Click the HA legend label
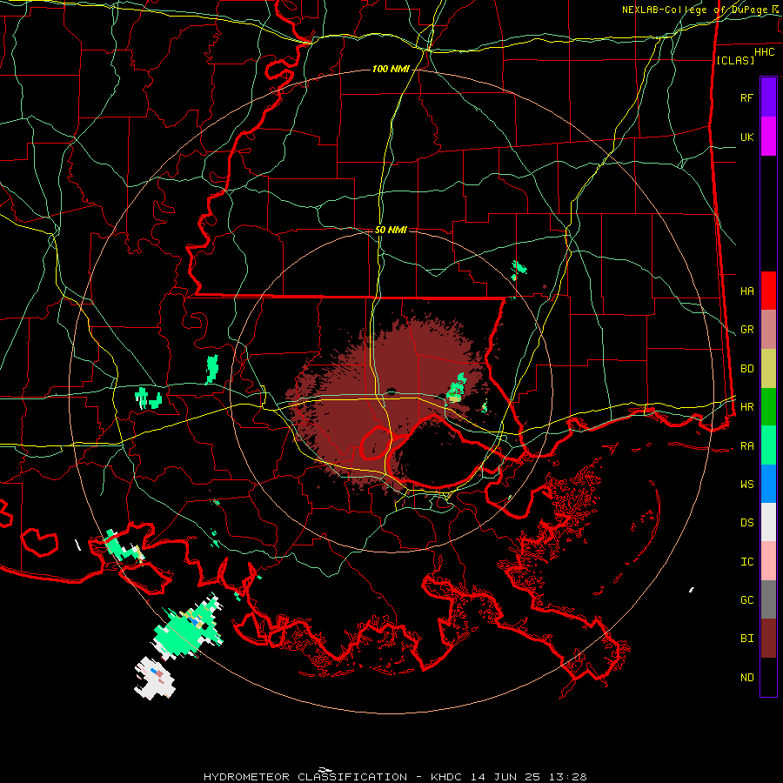 [746, 291]
